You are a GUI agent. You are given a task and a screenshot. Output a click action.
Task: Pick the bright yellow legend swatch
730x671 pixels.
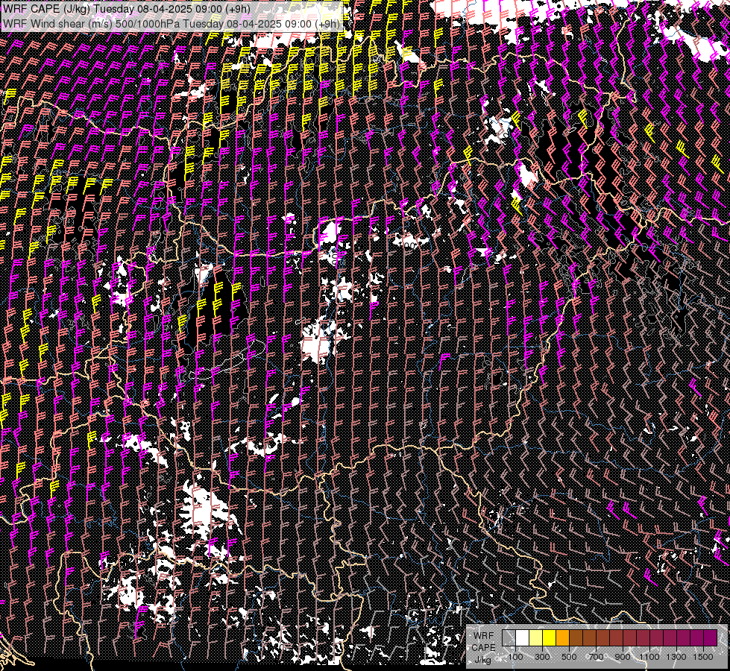(x=550, y=638)
